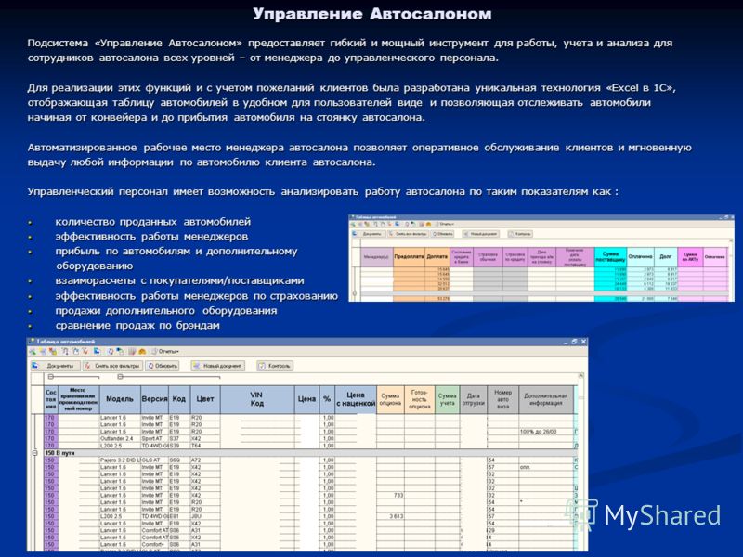The image size is (743, 557).
Task: Click Дополнительная информация column header
Action: [546, 399]
